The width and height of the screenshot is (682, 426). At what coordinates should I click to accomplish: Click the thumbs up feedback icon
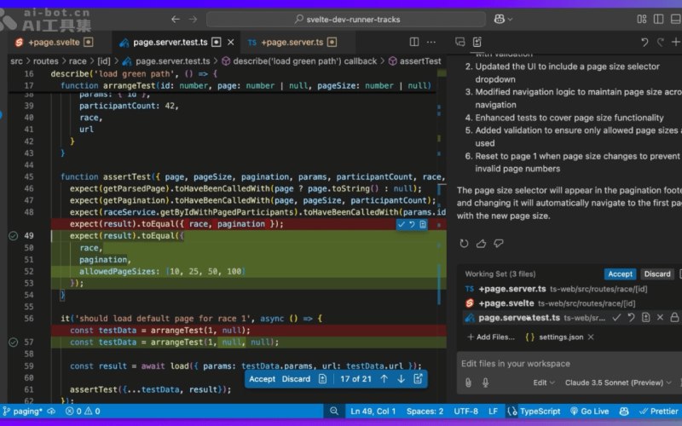click(481, 244)
